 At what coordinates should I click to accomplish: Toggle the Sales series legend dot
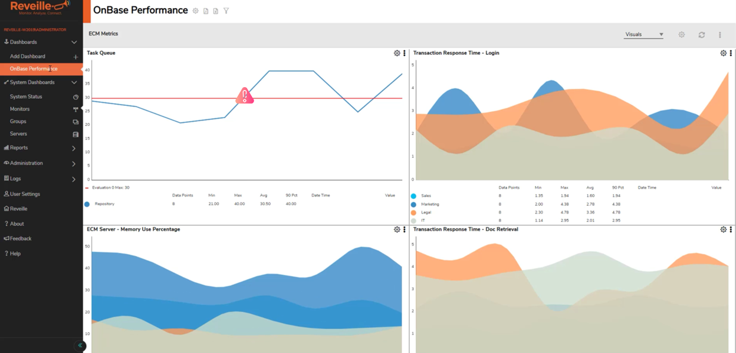point(413,196)
